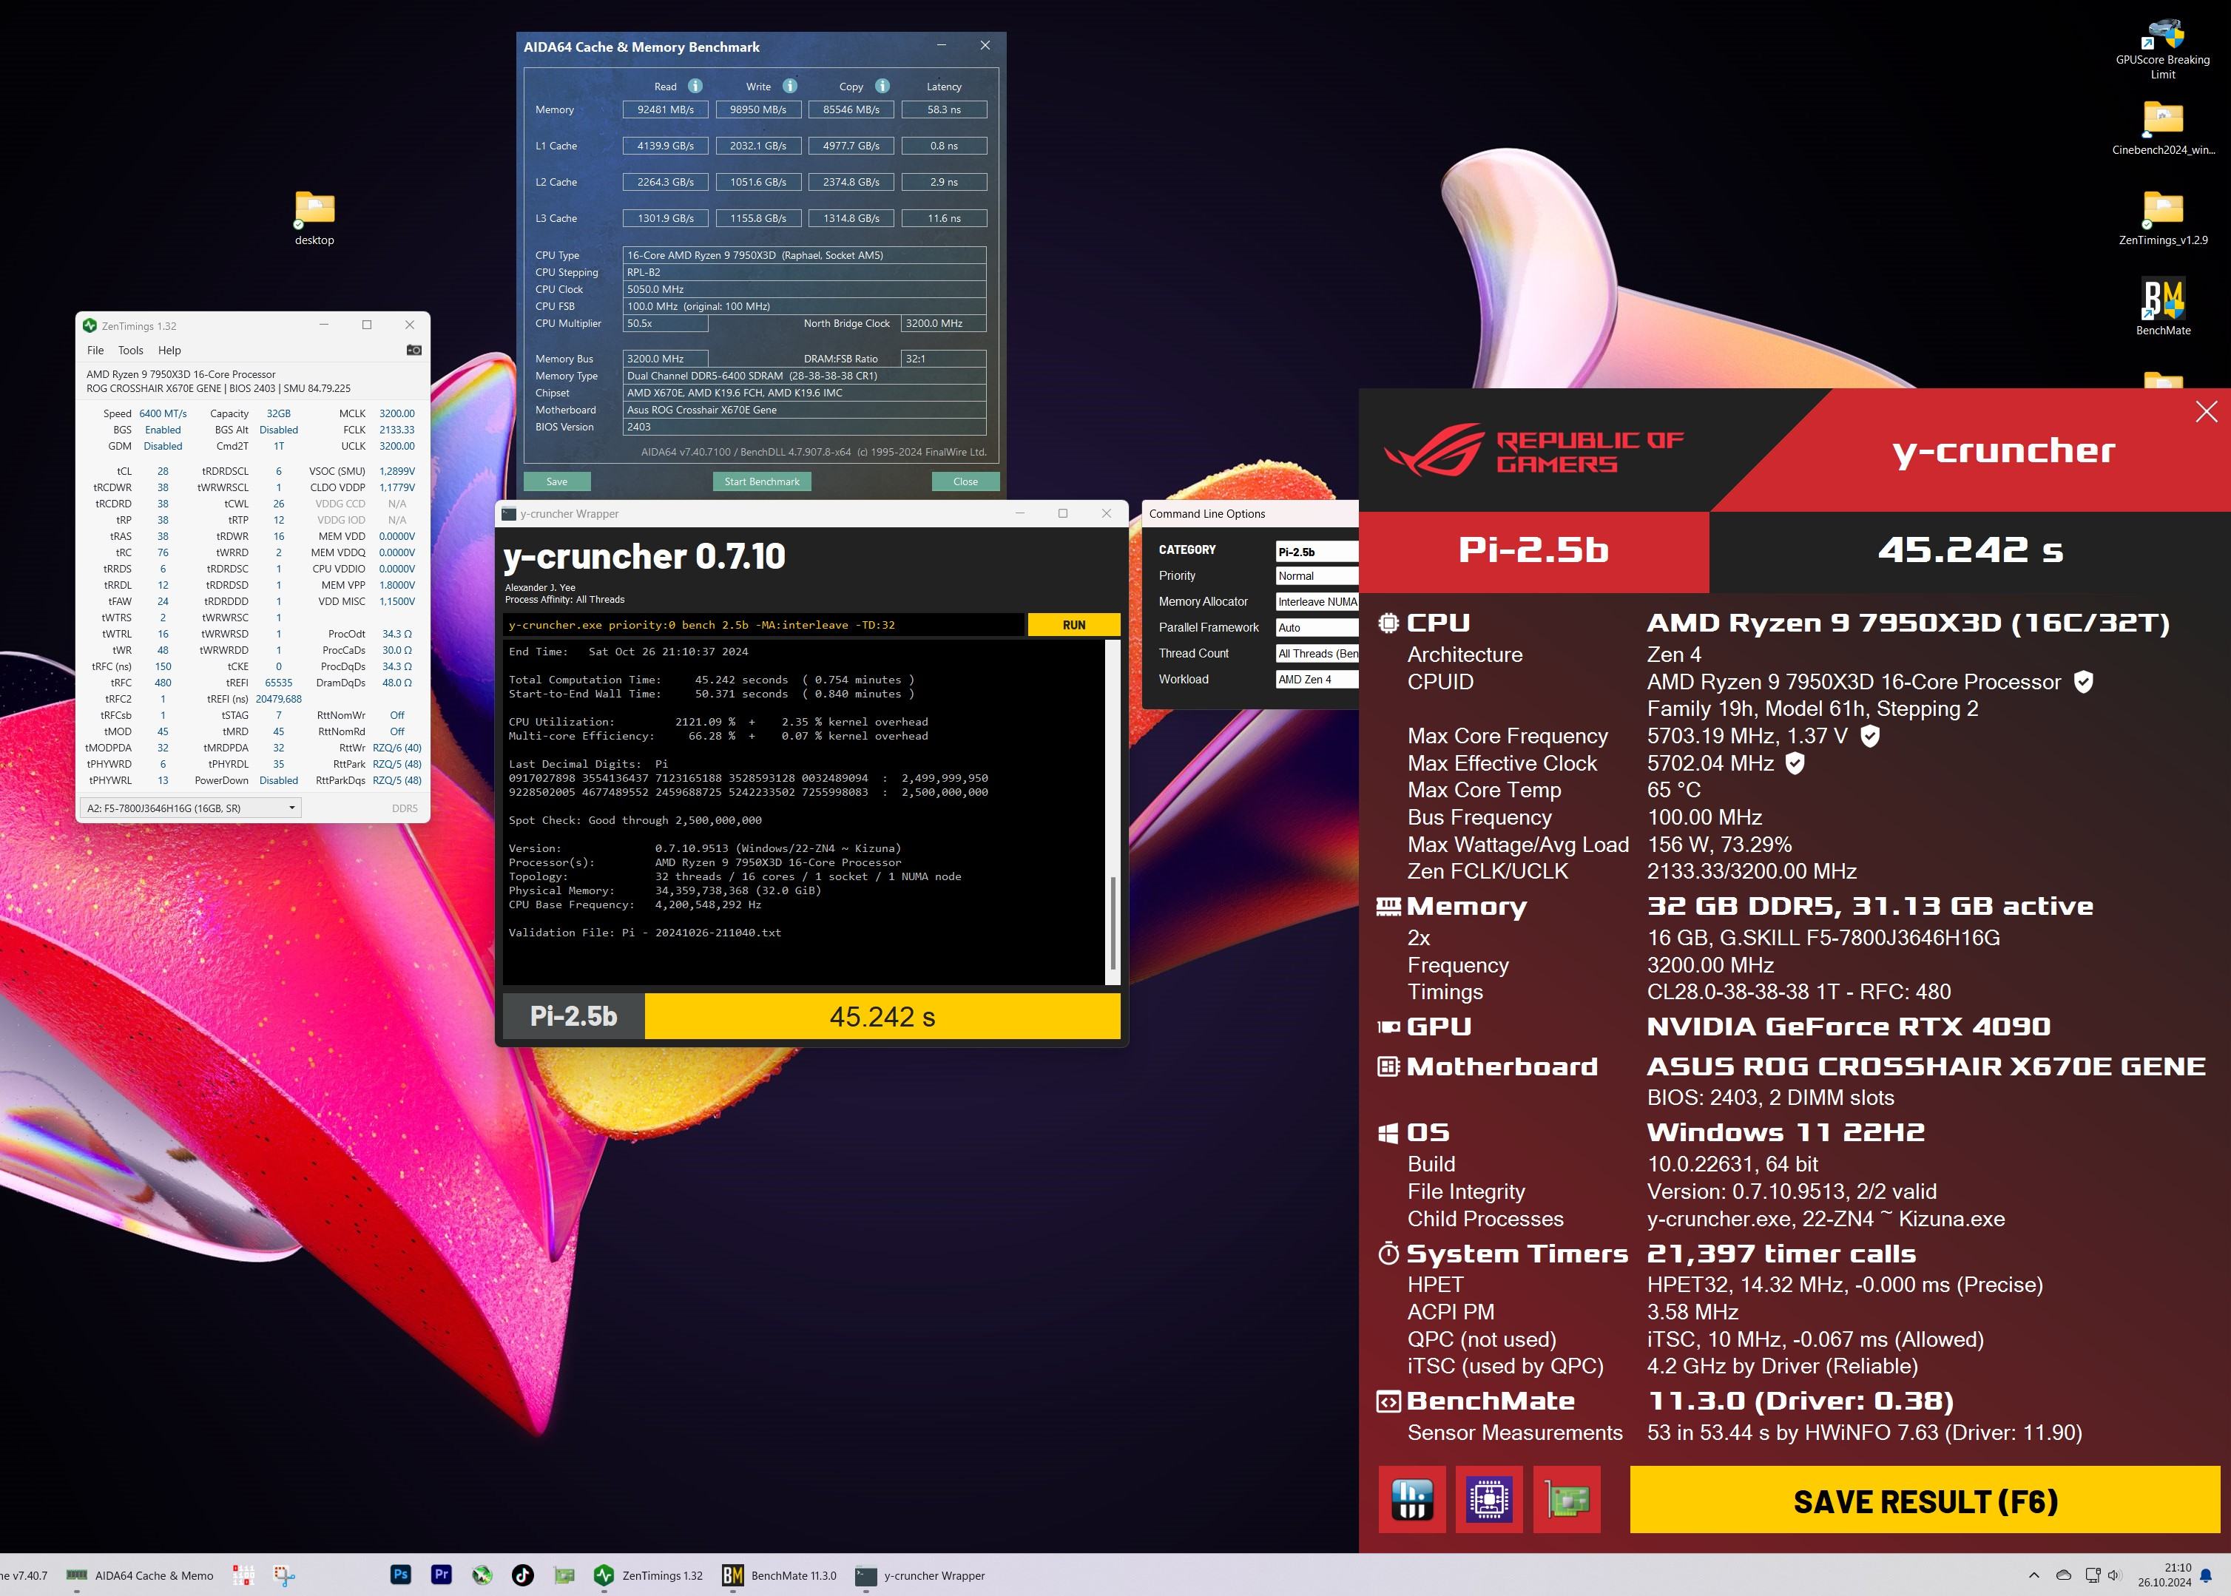Open TikTok app in taskbar
The height and width of the screenshot is (1596, 2231).
[x=523, y=1575]
